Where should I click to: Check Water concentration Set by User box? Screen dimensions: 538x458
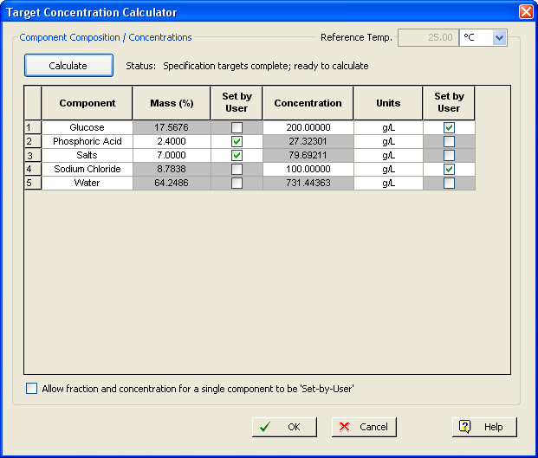tap(449, 184)
